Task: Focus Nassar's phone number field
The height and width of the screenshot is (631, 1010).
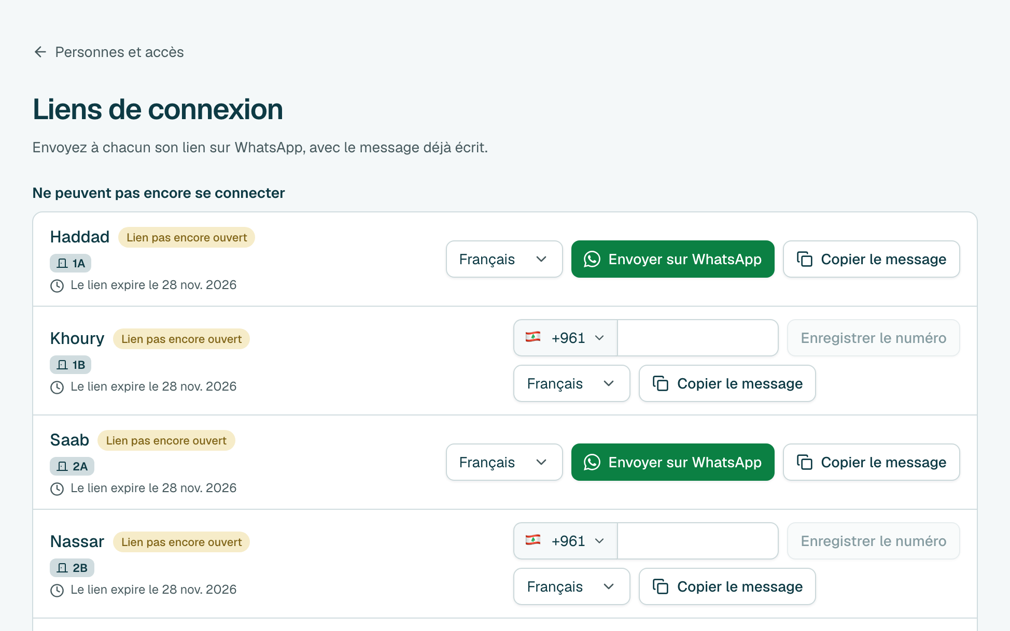Action: [697, 541]
